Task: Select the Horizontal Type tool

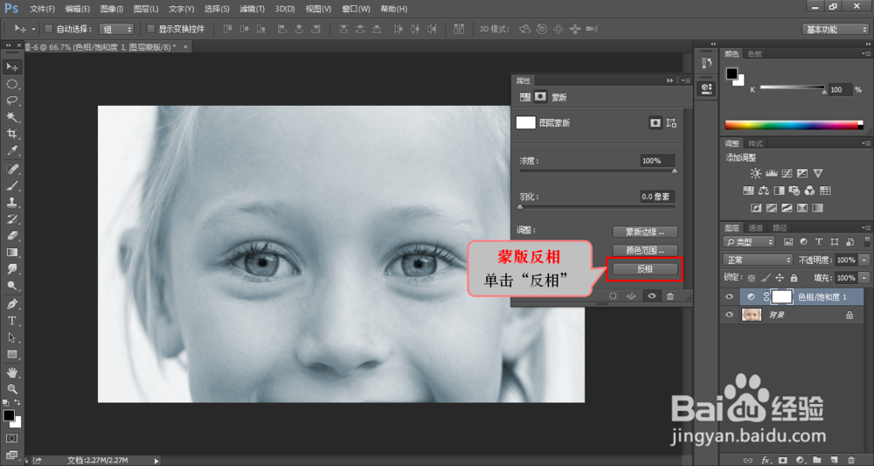Action: (12, 321)
